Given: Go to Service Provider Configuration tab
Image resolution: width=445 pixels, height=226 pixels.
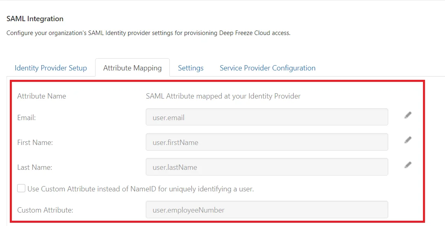Looking at the screenshot, I should pos(268,68).
